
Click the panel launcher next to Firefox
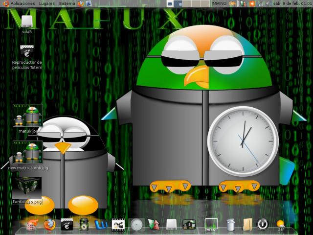89,3
